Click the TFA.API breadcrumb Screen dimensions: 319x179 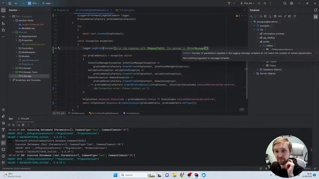(59, 113)
